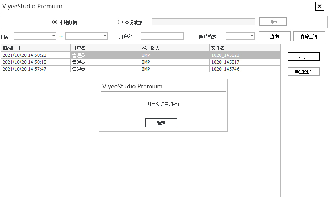Sort by the 文件名 column header
Image resolution: width=329 pixels, height=197 pixels.
point(244,48)
